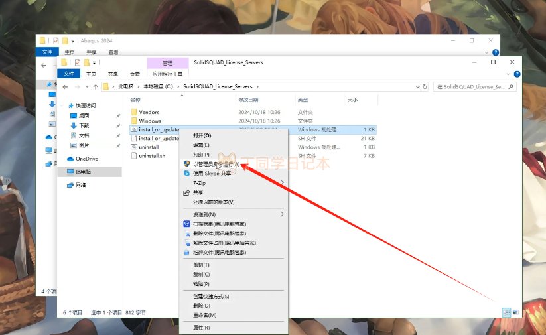Switch to details view icon in status bar
The image size is (546, 335).
[506, 312]
